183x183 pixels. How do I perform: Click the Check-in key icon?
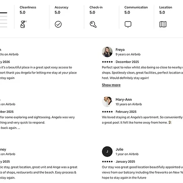tap(93, 24)
